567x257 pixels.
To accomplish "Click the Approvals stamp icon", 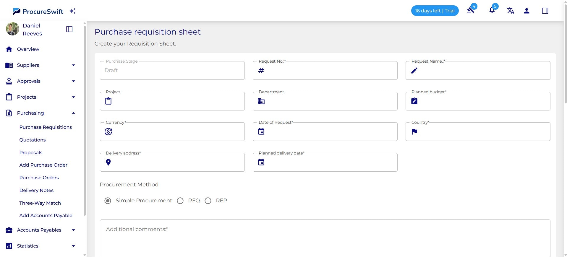I will click(x=9, y=81).
